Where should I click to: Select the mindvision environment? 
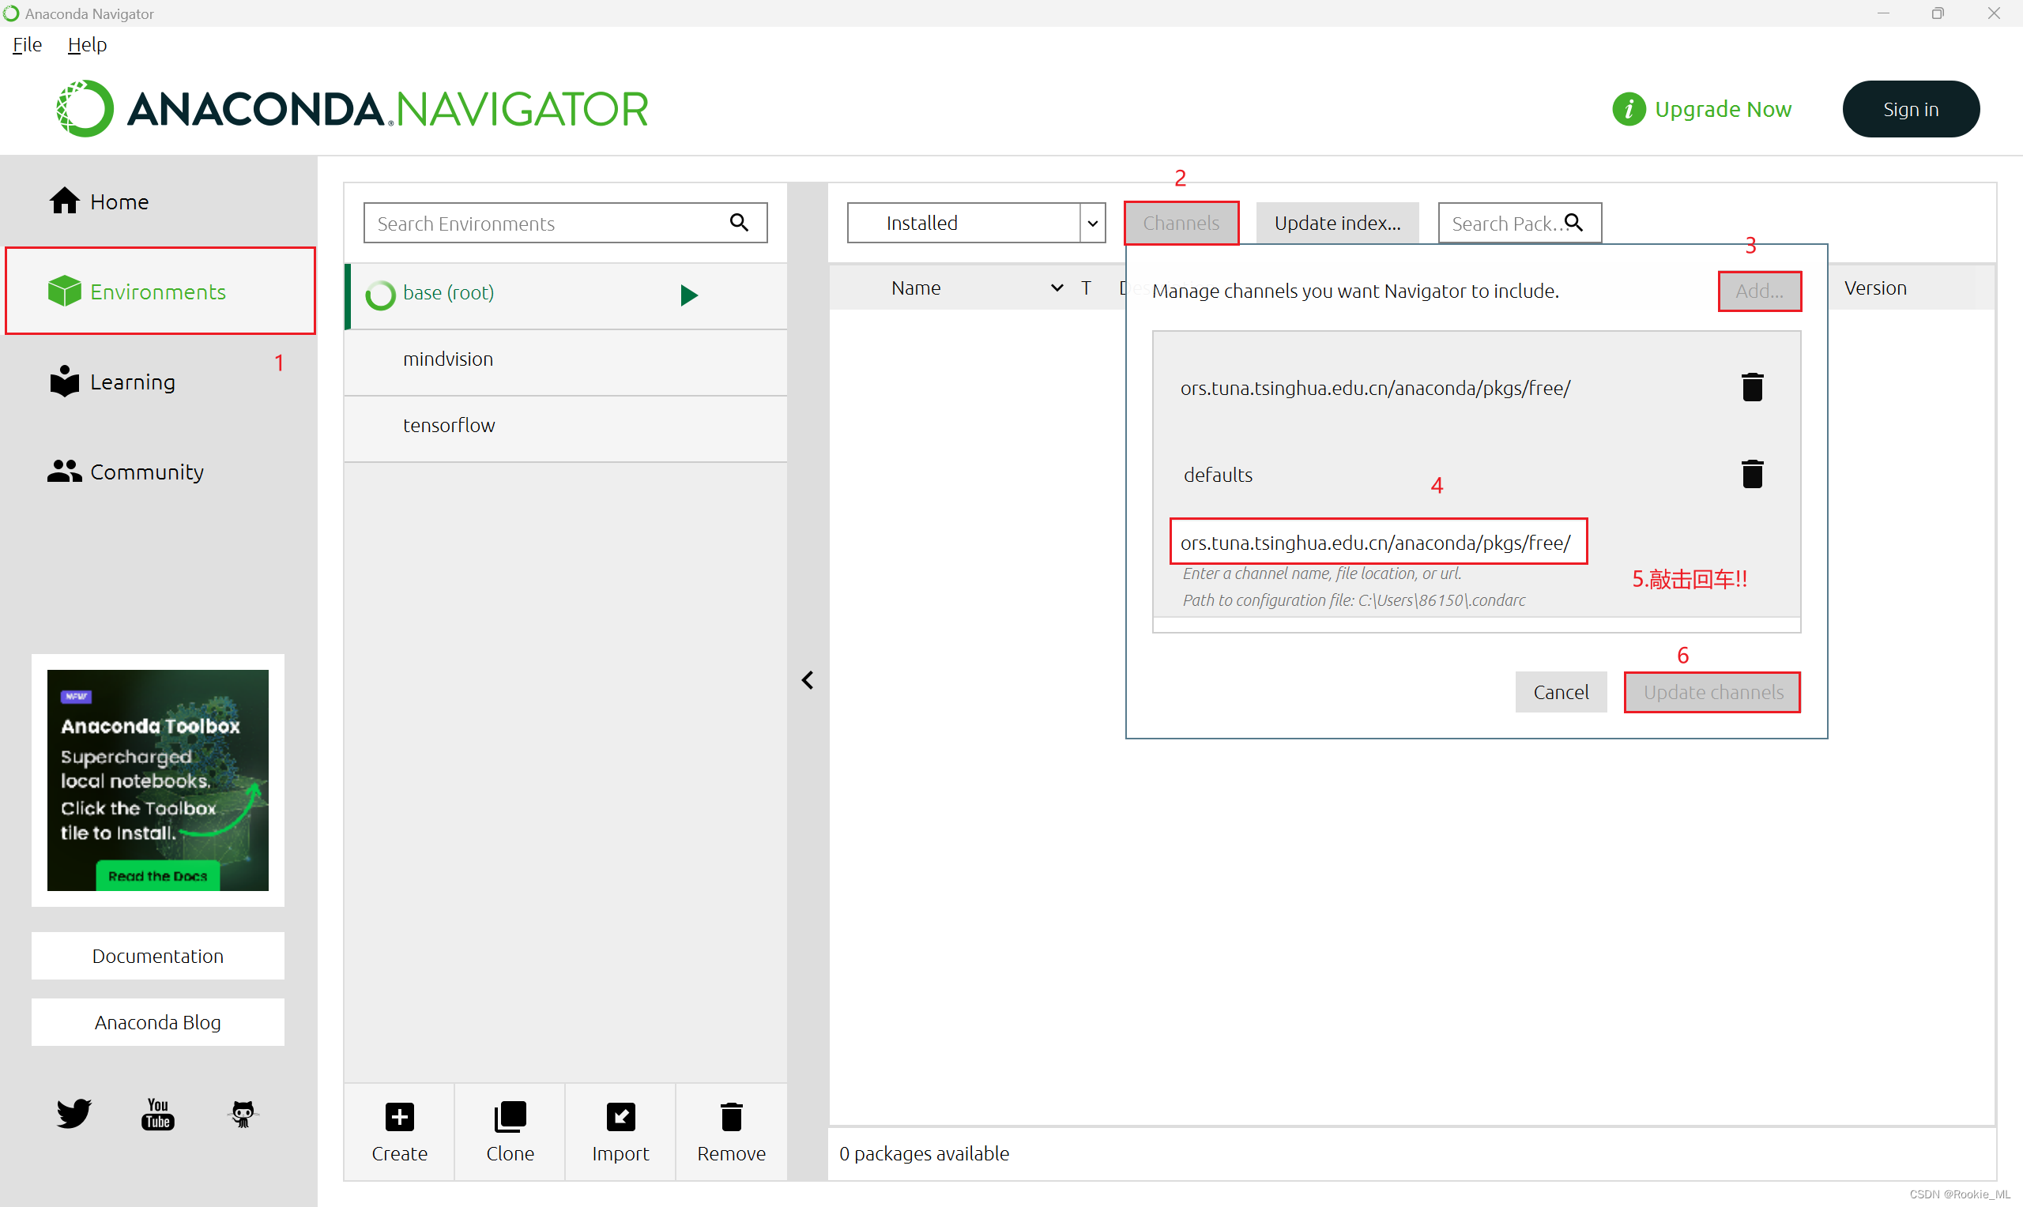click(x=448, y=359)
